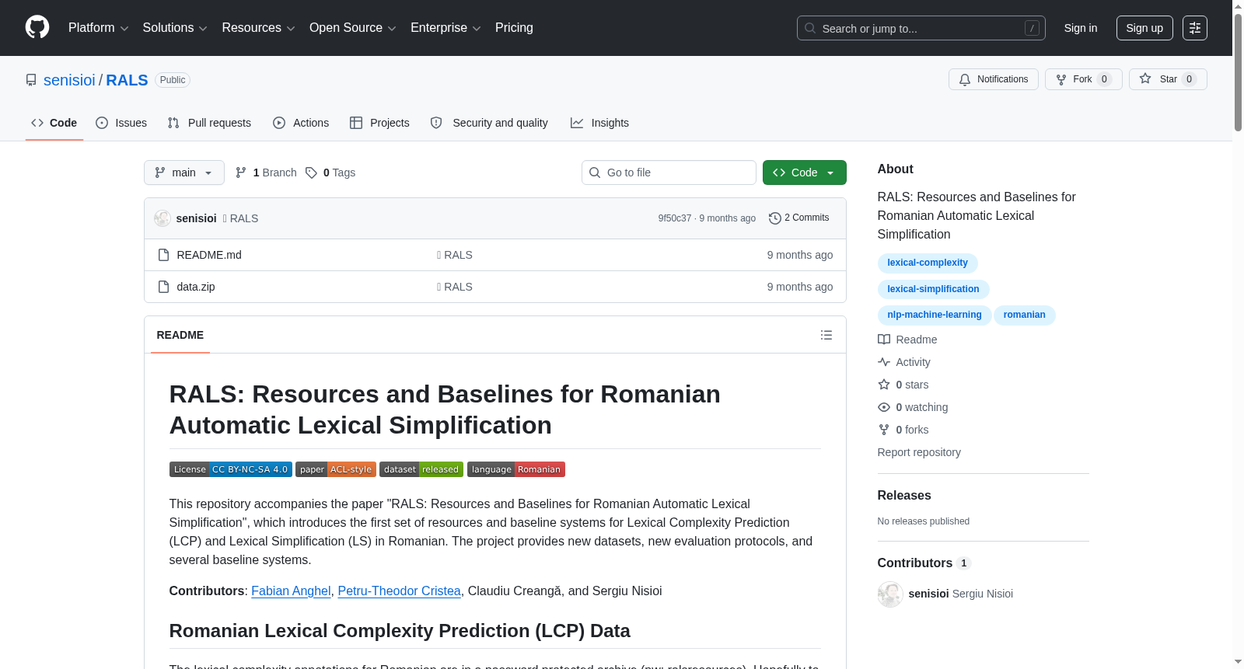Open the green Code dropdown button

click(804, 172)
